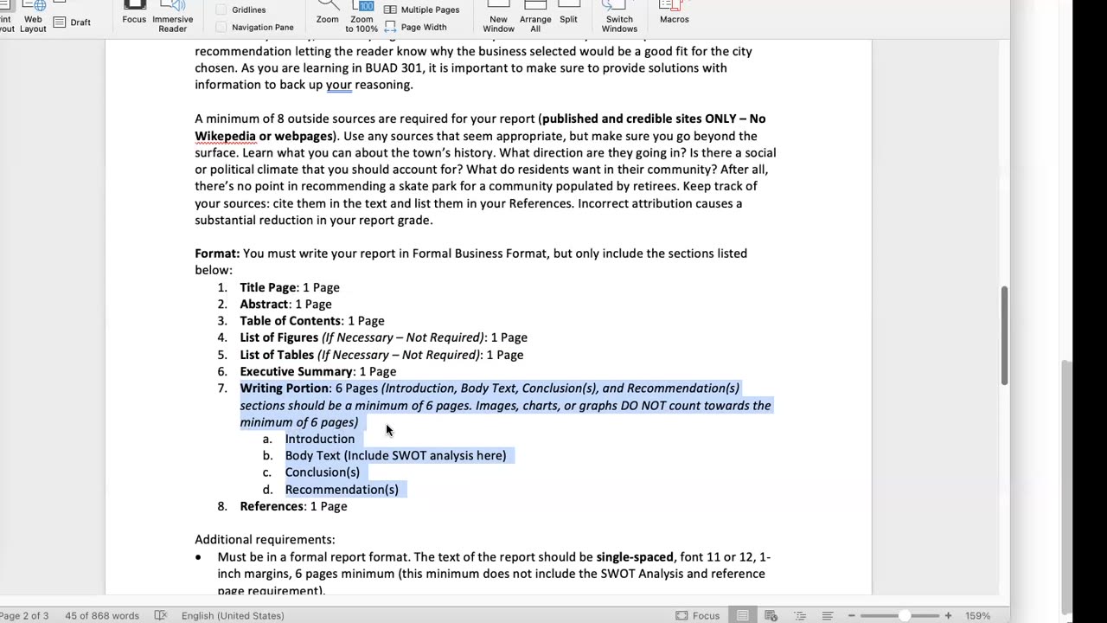1107x623 pixels.
Task: Click References list item
Action: coord(293,506)
